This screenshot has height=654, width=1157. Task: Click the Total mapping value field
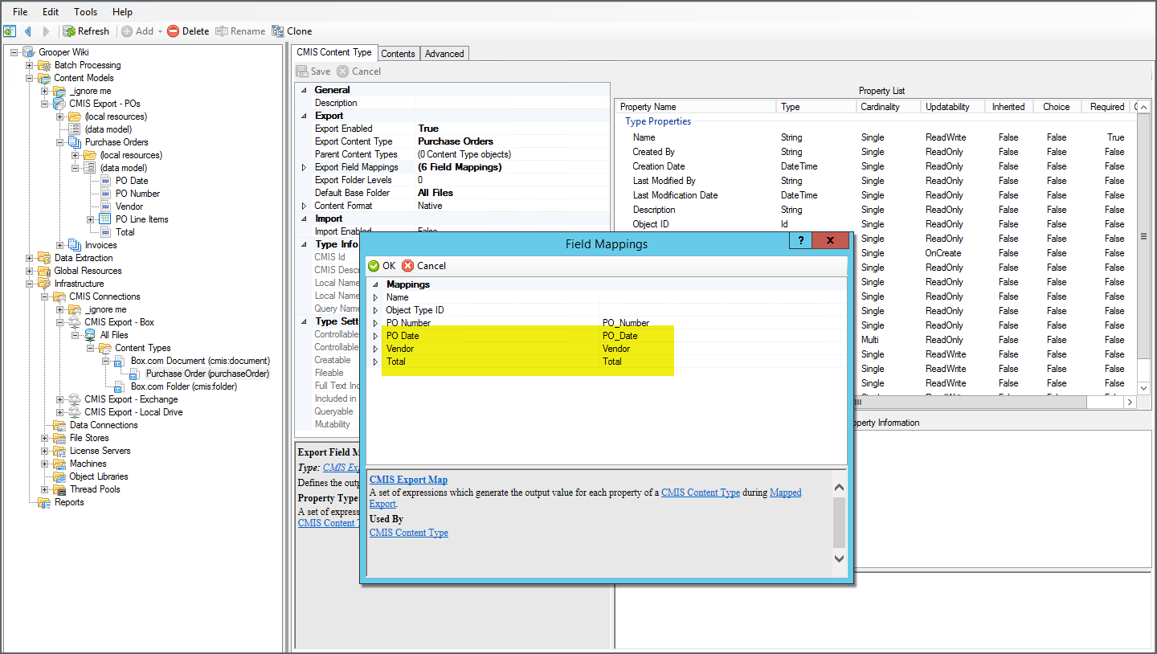(635, 362)
